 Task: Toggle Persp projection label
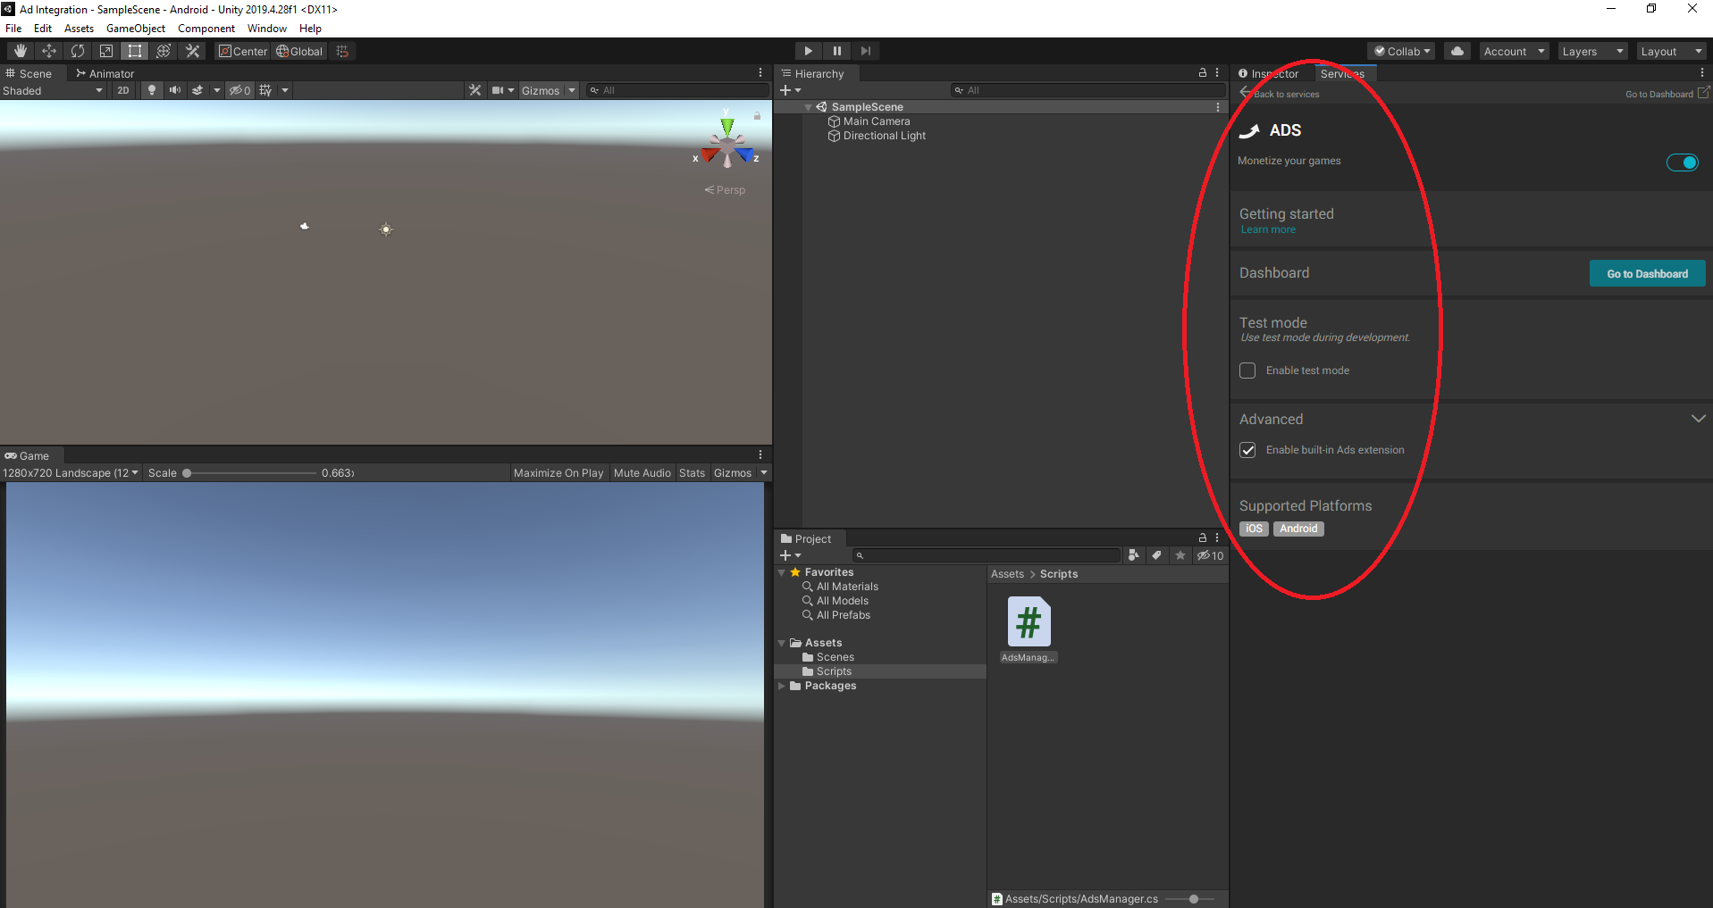coord(725,190)
